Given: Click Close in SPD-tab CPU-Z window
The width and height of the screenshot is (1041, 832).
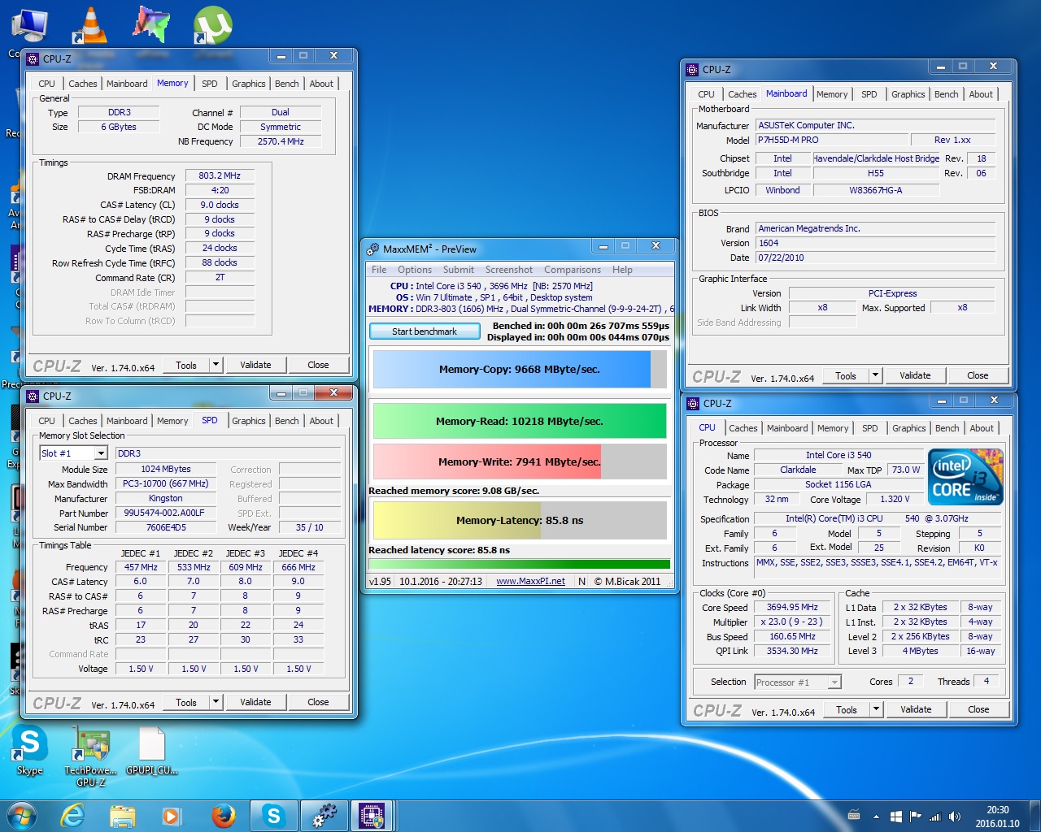Looking at the screenshot, I should [318, 702].
